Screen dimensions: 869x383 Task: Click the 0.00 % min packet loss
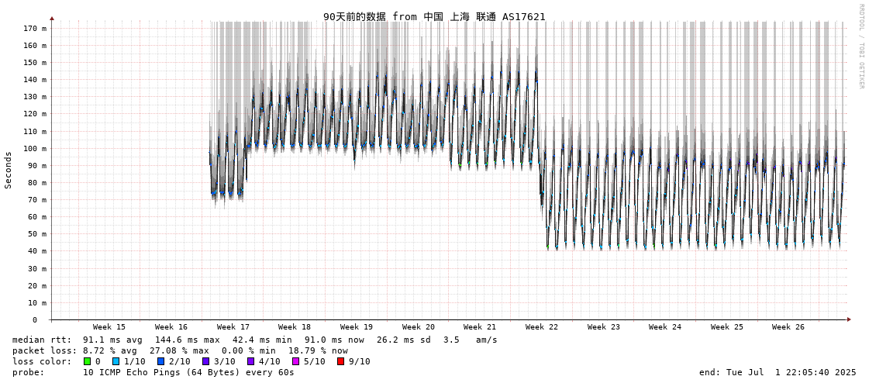coord(249,351)
